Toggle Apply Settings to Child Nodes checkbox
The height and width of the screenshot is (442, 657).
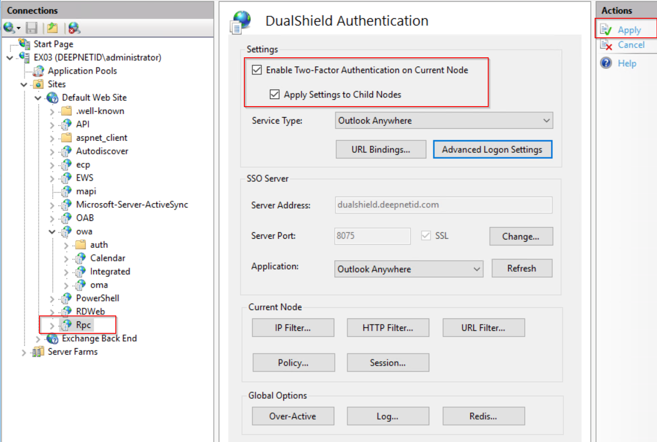[x=275, y=94]
